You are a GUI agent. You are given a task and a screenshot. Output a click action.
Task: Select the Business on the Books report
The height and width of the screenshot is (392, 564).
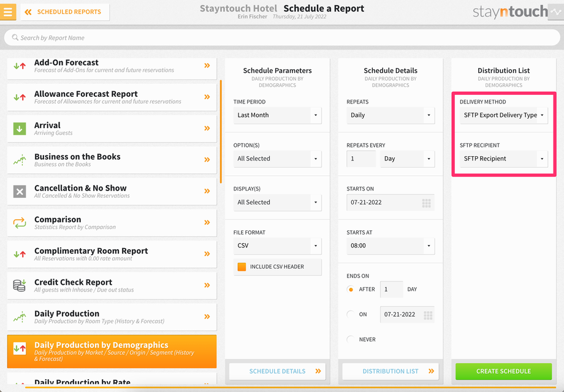tap(112, 160)
